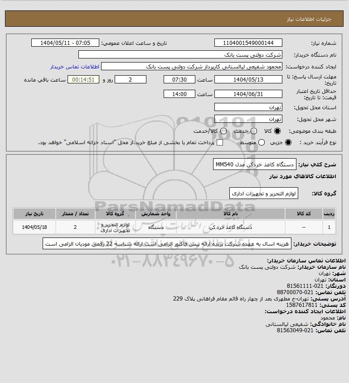Click the requester phone 81563049-021

(295, 330)
